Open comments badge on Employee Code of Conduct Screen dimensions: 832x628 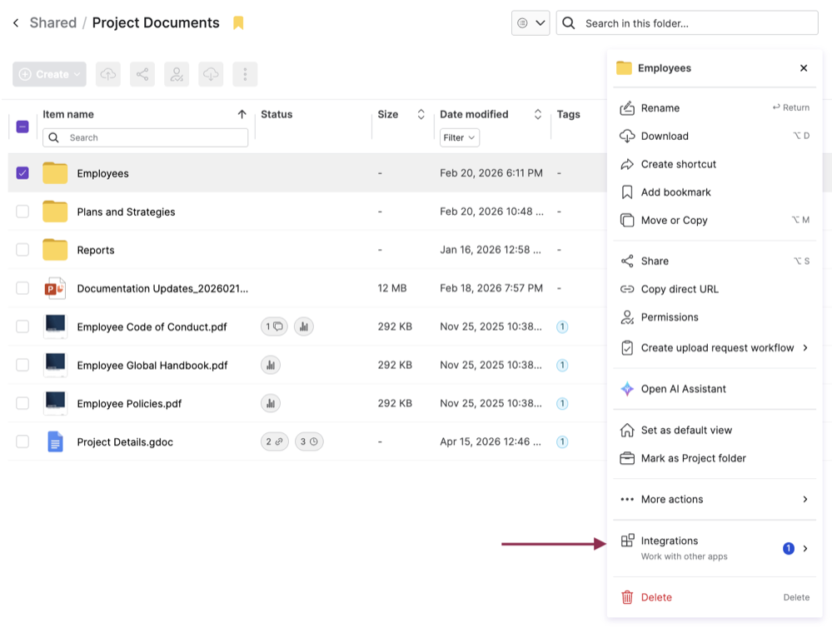coord(274,326)
